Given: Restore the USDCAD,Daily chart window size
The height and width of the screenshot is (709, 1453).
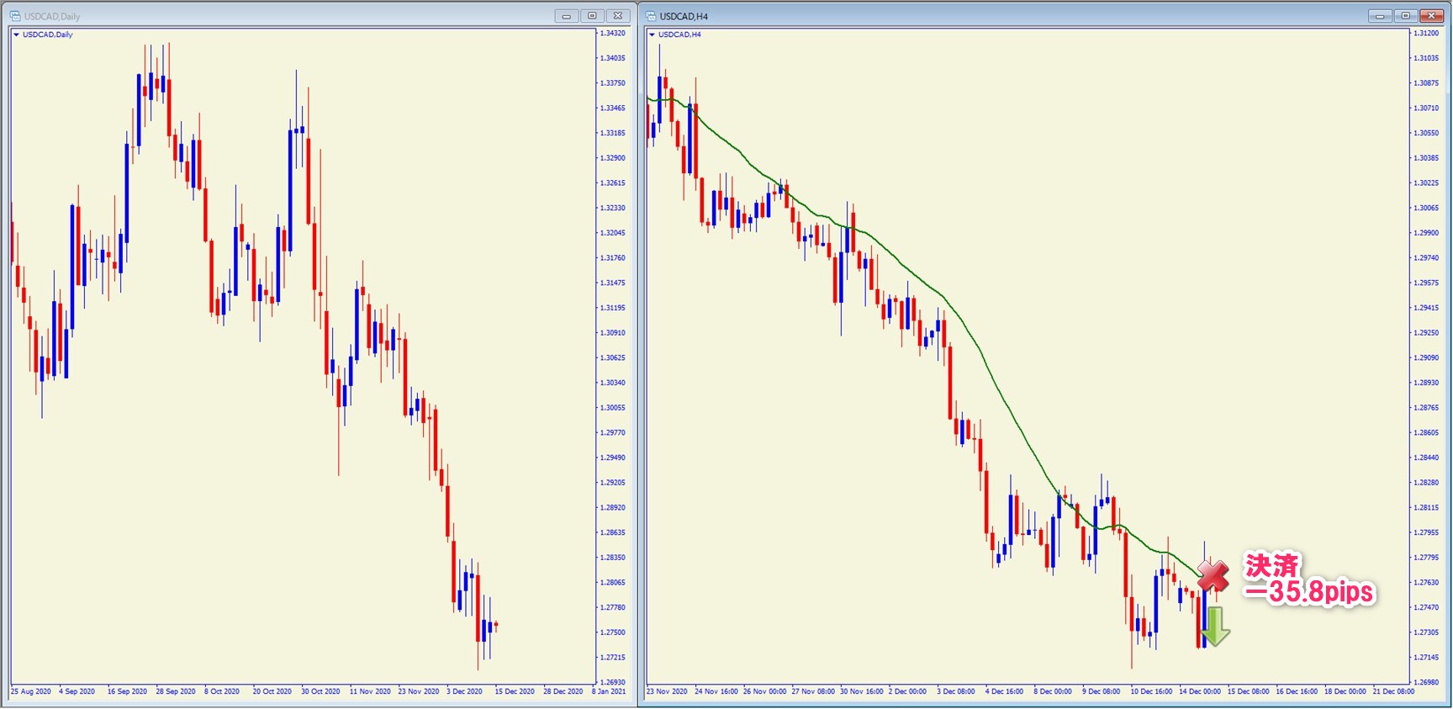Looking at the screenshot, I should point(592,16).
